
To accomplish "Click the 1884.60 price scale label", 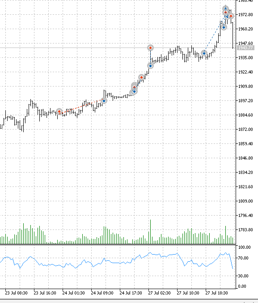I will coord(245,115).
